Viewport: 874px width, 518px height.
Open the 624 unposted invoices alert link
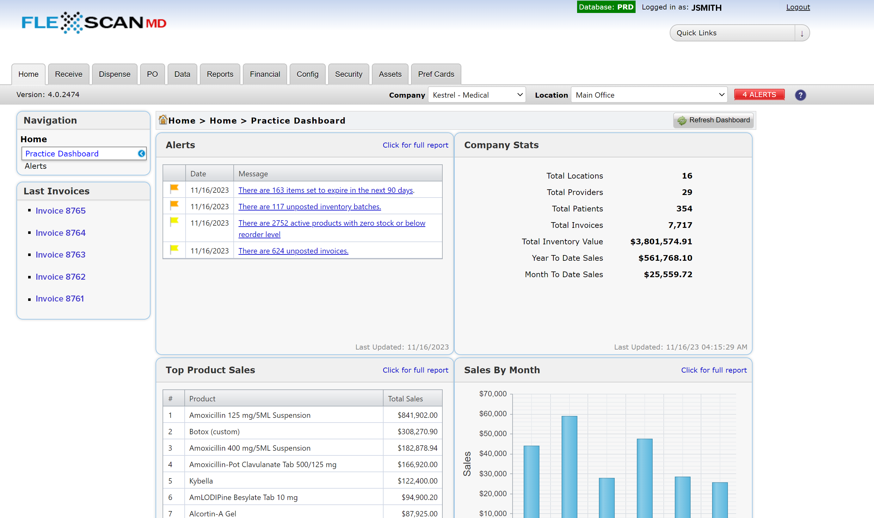coord(293,251)
